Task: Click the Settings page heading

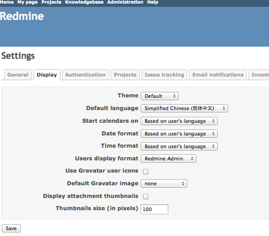Action: [18, 56]
